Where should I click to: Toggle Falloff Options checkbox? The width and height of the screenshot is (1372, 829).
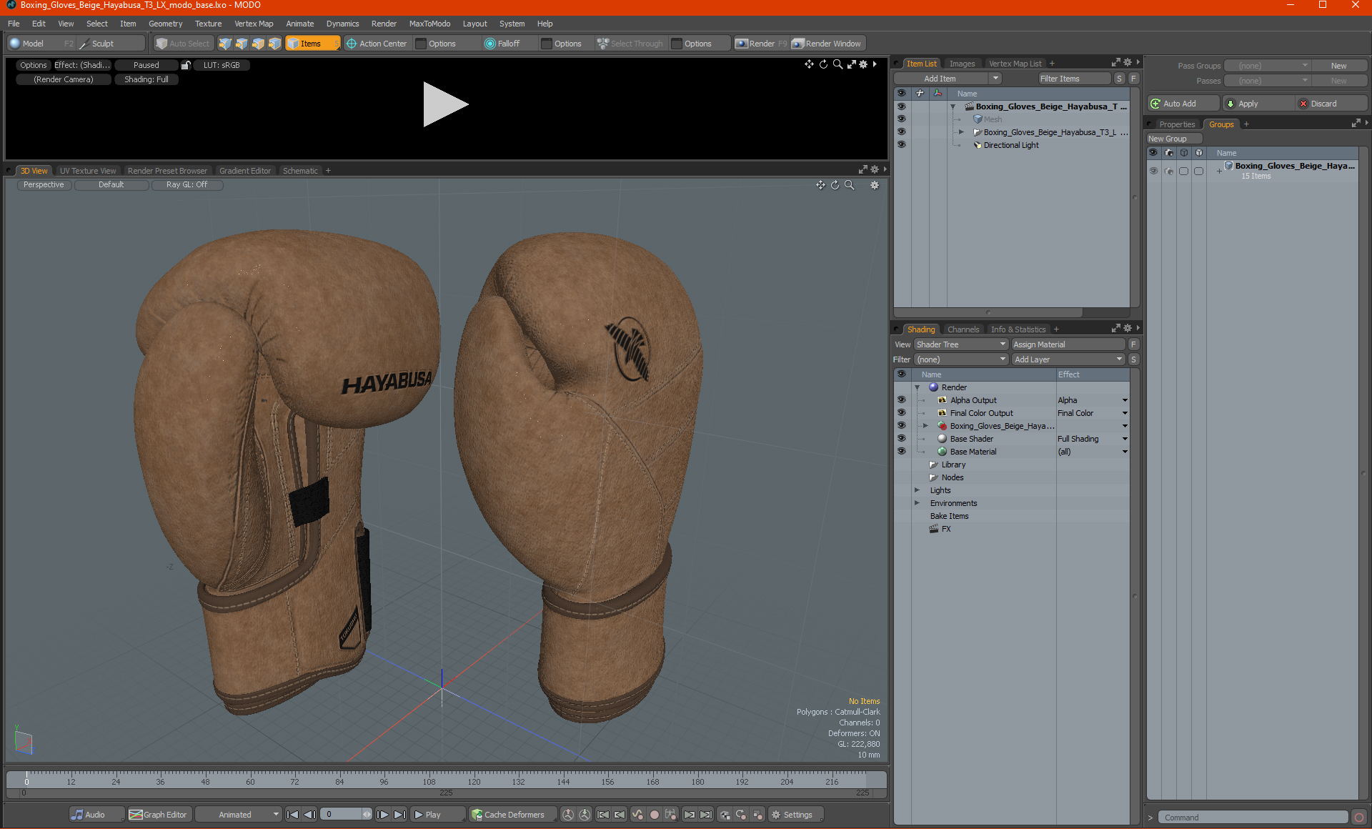click(x=547, y=44)
